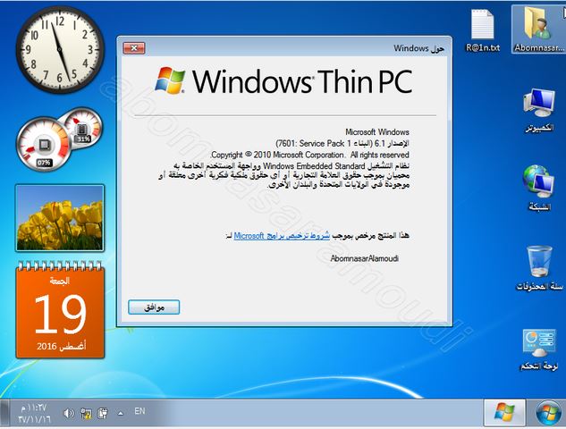Click the Microsoft Windows text line
This screenshot has width=566, height=429.
tap(377, 132)
